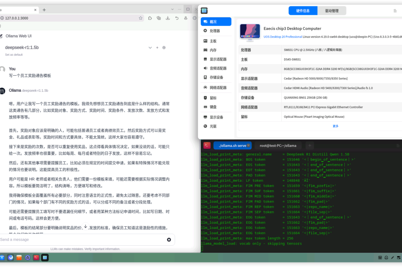The width and height of the screenshot is (402, 267).
Task: Click the Set as default link
Action: pos(14,55)
